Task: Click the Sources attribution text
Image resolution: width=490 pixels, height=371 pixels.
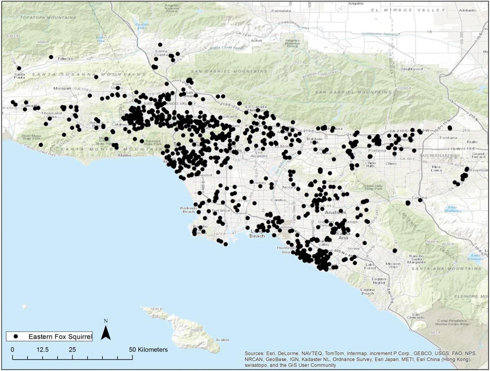Action: 360,359
